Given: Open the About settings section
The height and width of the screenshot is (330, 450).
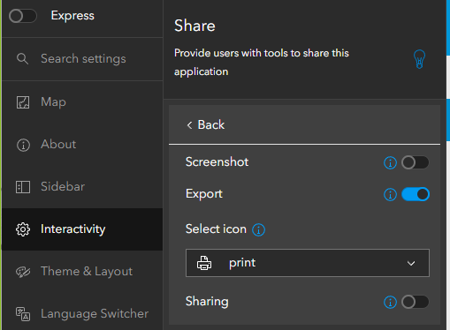Looking at the screenshot, I should pyautogui.click(x=82, y=145).
